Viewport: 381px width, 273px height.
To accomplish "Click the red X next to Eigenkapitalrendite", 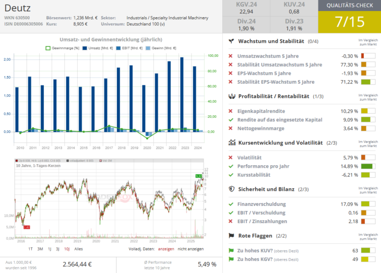I will [231, 111].
